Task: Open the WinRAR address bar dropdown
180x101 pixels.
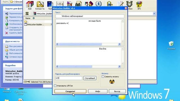Action: click(x=154, y=13)
